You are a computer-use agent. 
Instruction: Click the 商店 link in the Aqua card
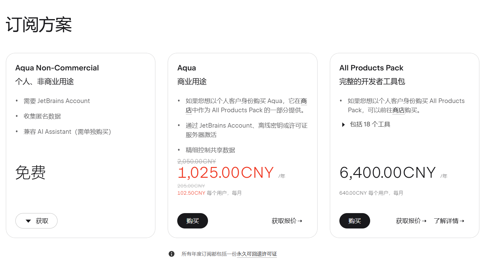[304, 101]
